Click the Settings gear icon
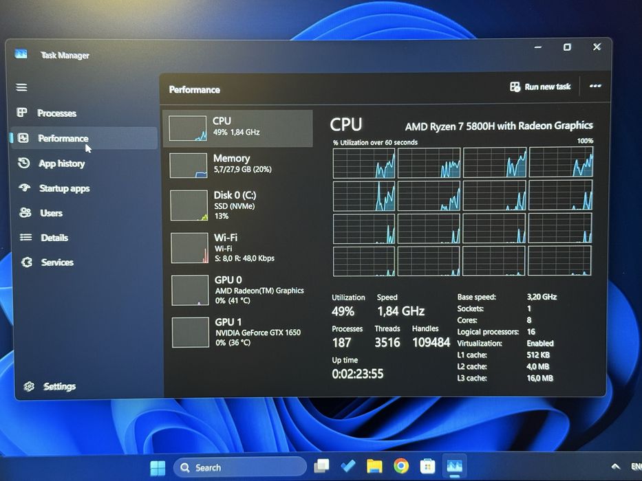Viewport: 642px width, 481px height. click(x=29, y=386)
